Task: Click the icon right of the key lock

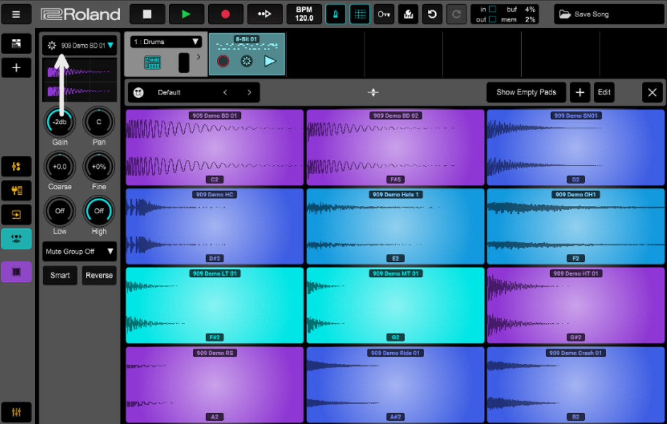Action: tap(409, 14)
